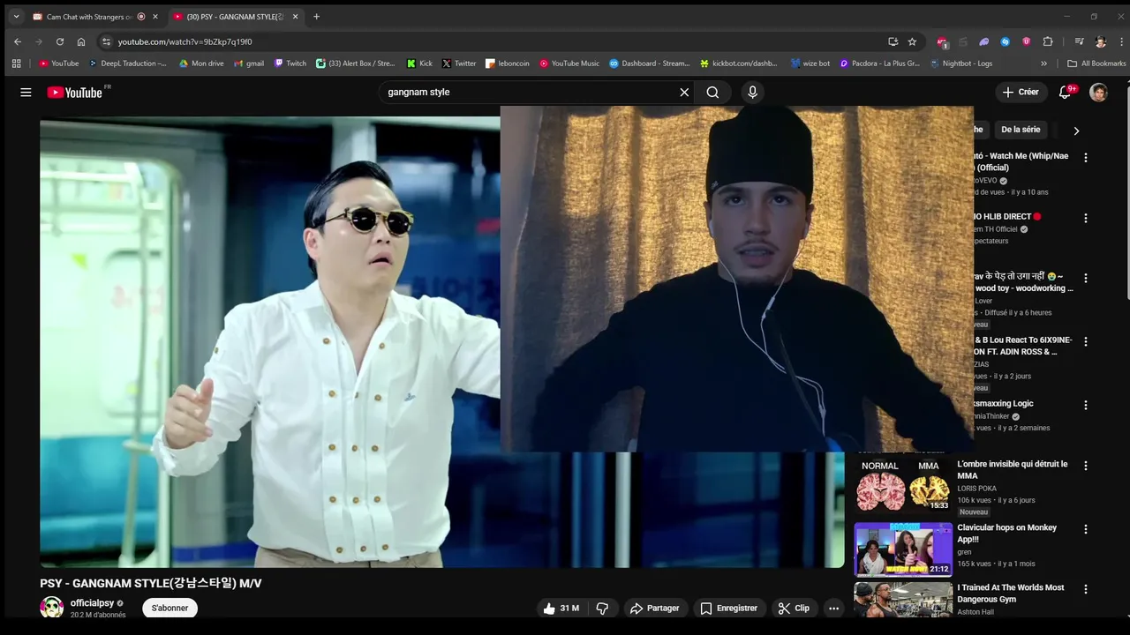
Task: Open the YouTube Music bookmark
Action: (x=569, y=63)
